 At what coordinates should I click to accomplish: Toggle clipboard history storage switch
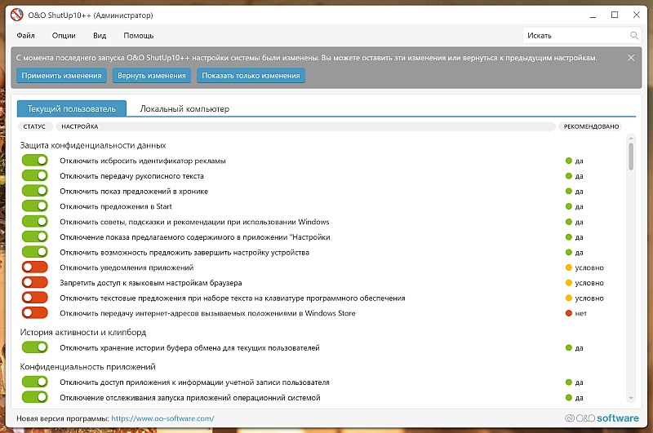tap(35, 348)
